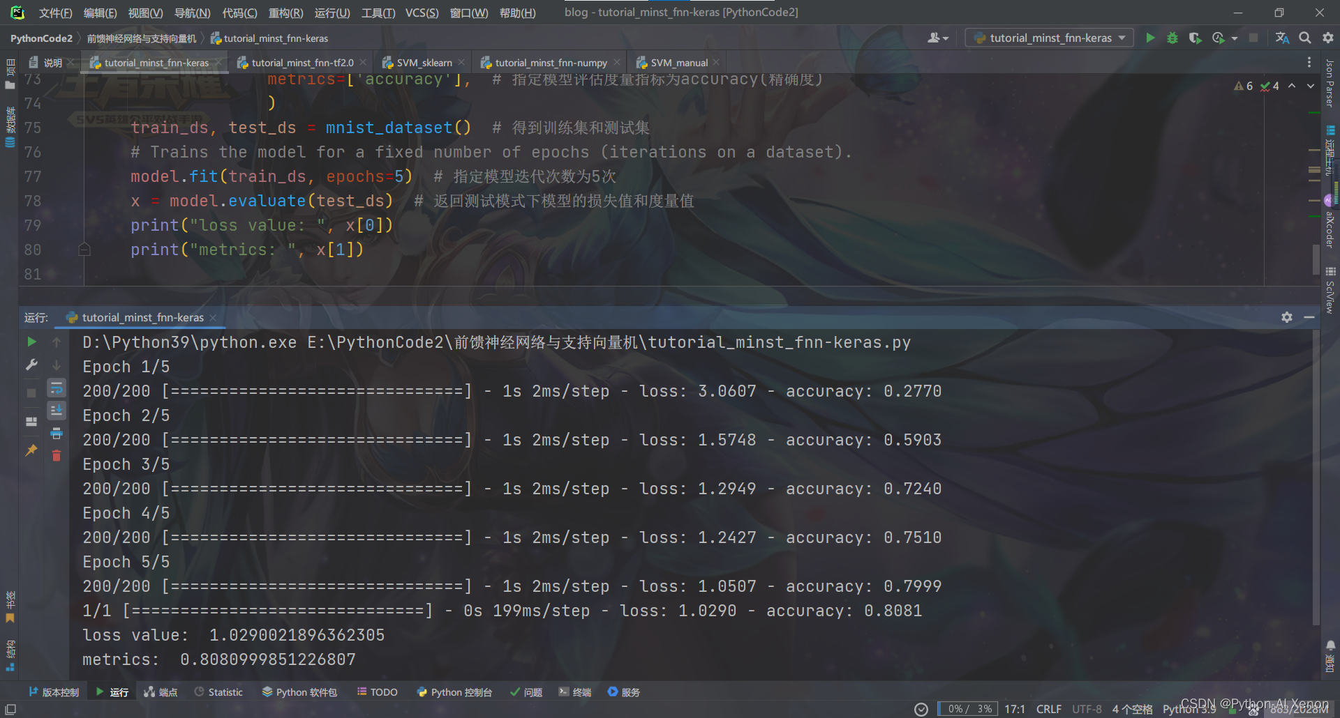Toggle soft-wrap in the console
1340x718 pixels.
(57, 388)
